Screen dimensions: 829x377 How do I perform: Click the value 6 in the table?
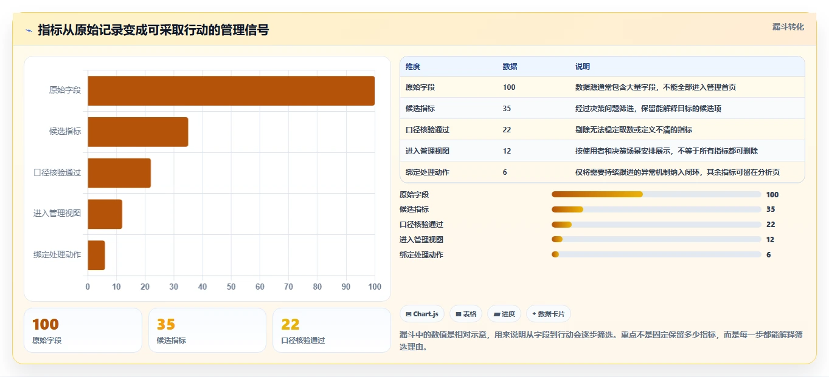click(x=505, y=172)
